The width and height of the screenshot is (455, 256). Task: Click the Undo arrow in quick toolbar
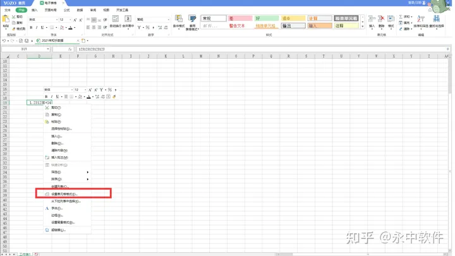[4, 40]
